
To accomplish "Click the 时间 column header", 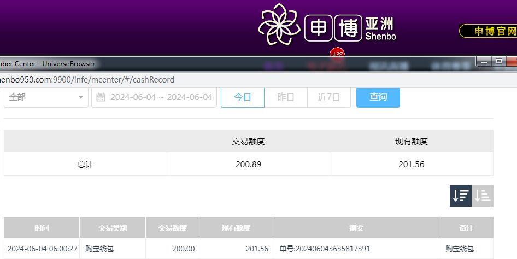I will pyautogui.click(x=42, y=227).
